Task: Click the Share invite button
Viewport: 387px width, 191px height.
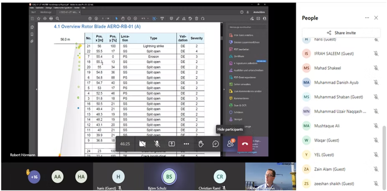Action: [x=341, y=33]
